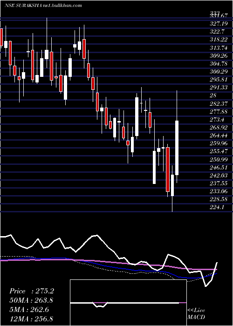Screen dimensions: 233x326
Task: Click the 313.74 price level label
Action: [219, 48]
